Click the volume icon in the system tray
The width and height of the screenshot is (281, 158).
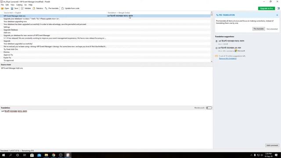(262, 155)
